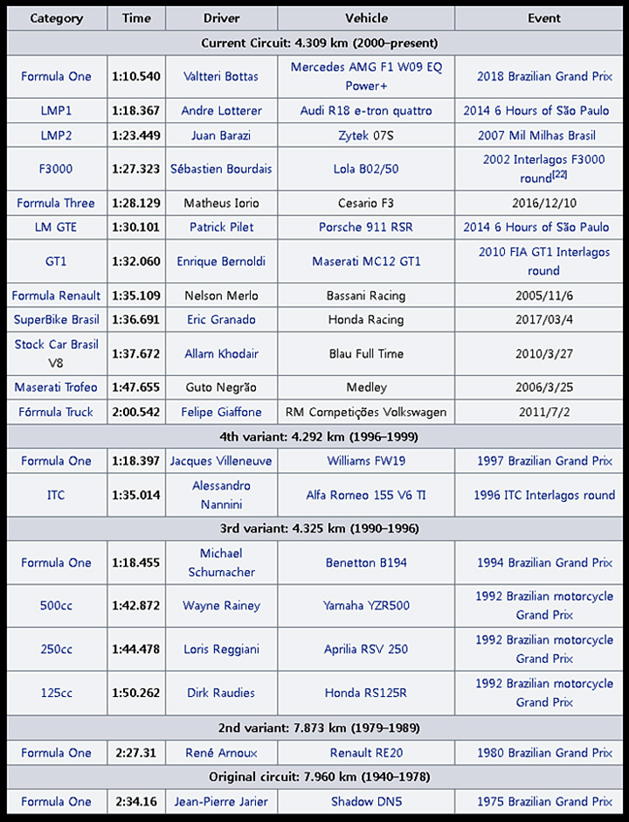Follow the 1975 Brazilian Grand Prix link
629x822 pixels.
pyautogui.click(x=544, y=802)
